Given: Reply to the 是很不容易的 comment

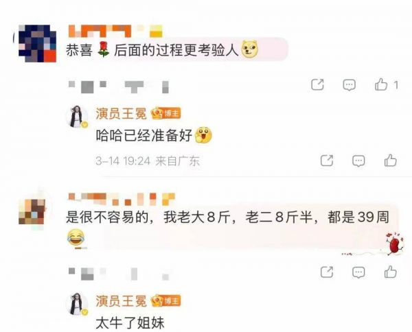Looking at the screenshot, I should click(x=358, y=272).
